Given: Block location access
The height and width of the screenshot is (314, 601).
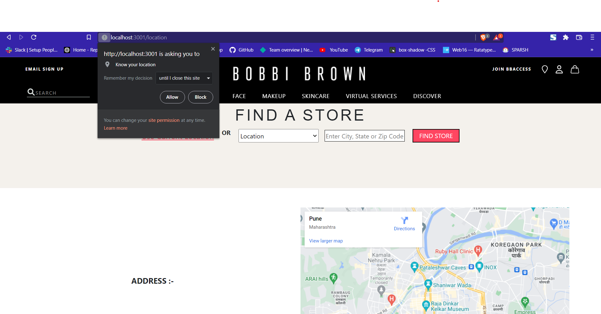Looking at the screenshot, I should [x=200, y=97].
